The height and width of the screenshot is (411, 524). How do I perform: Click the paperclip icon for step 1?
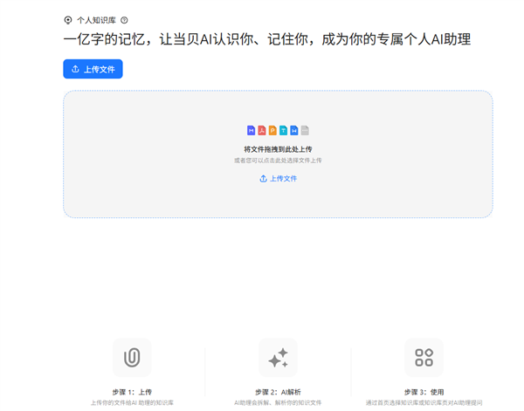pos(132,358)
